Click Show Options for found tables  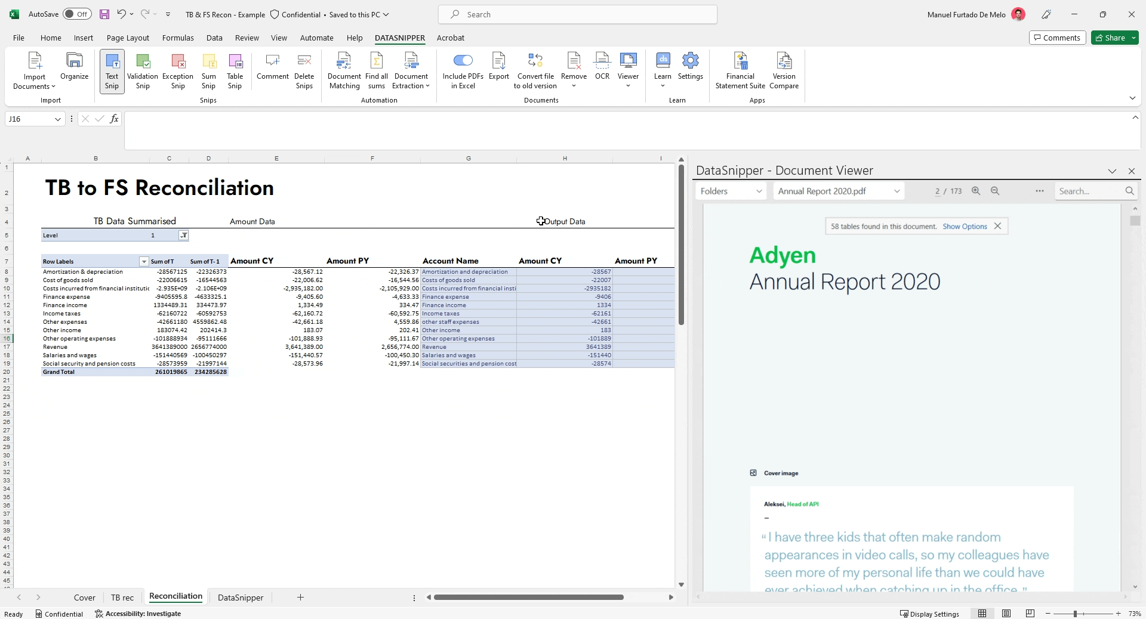point(964,226)
